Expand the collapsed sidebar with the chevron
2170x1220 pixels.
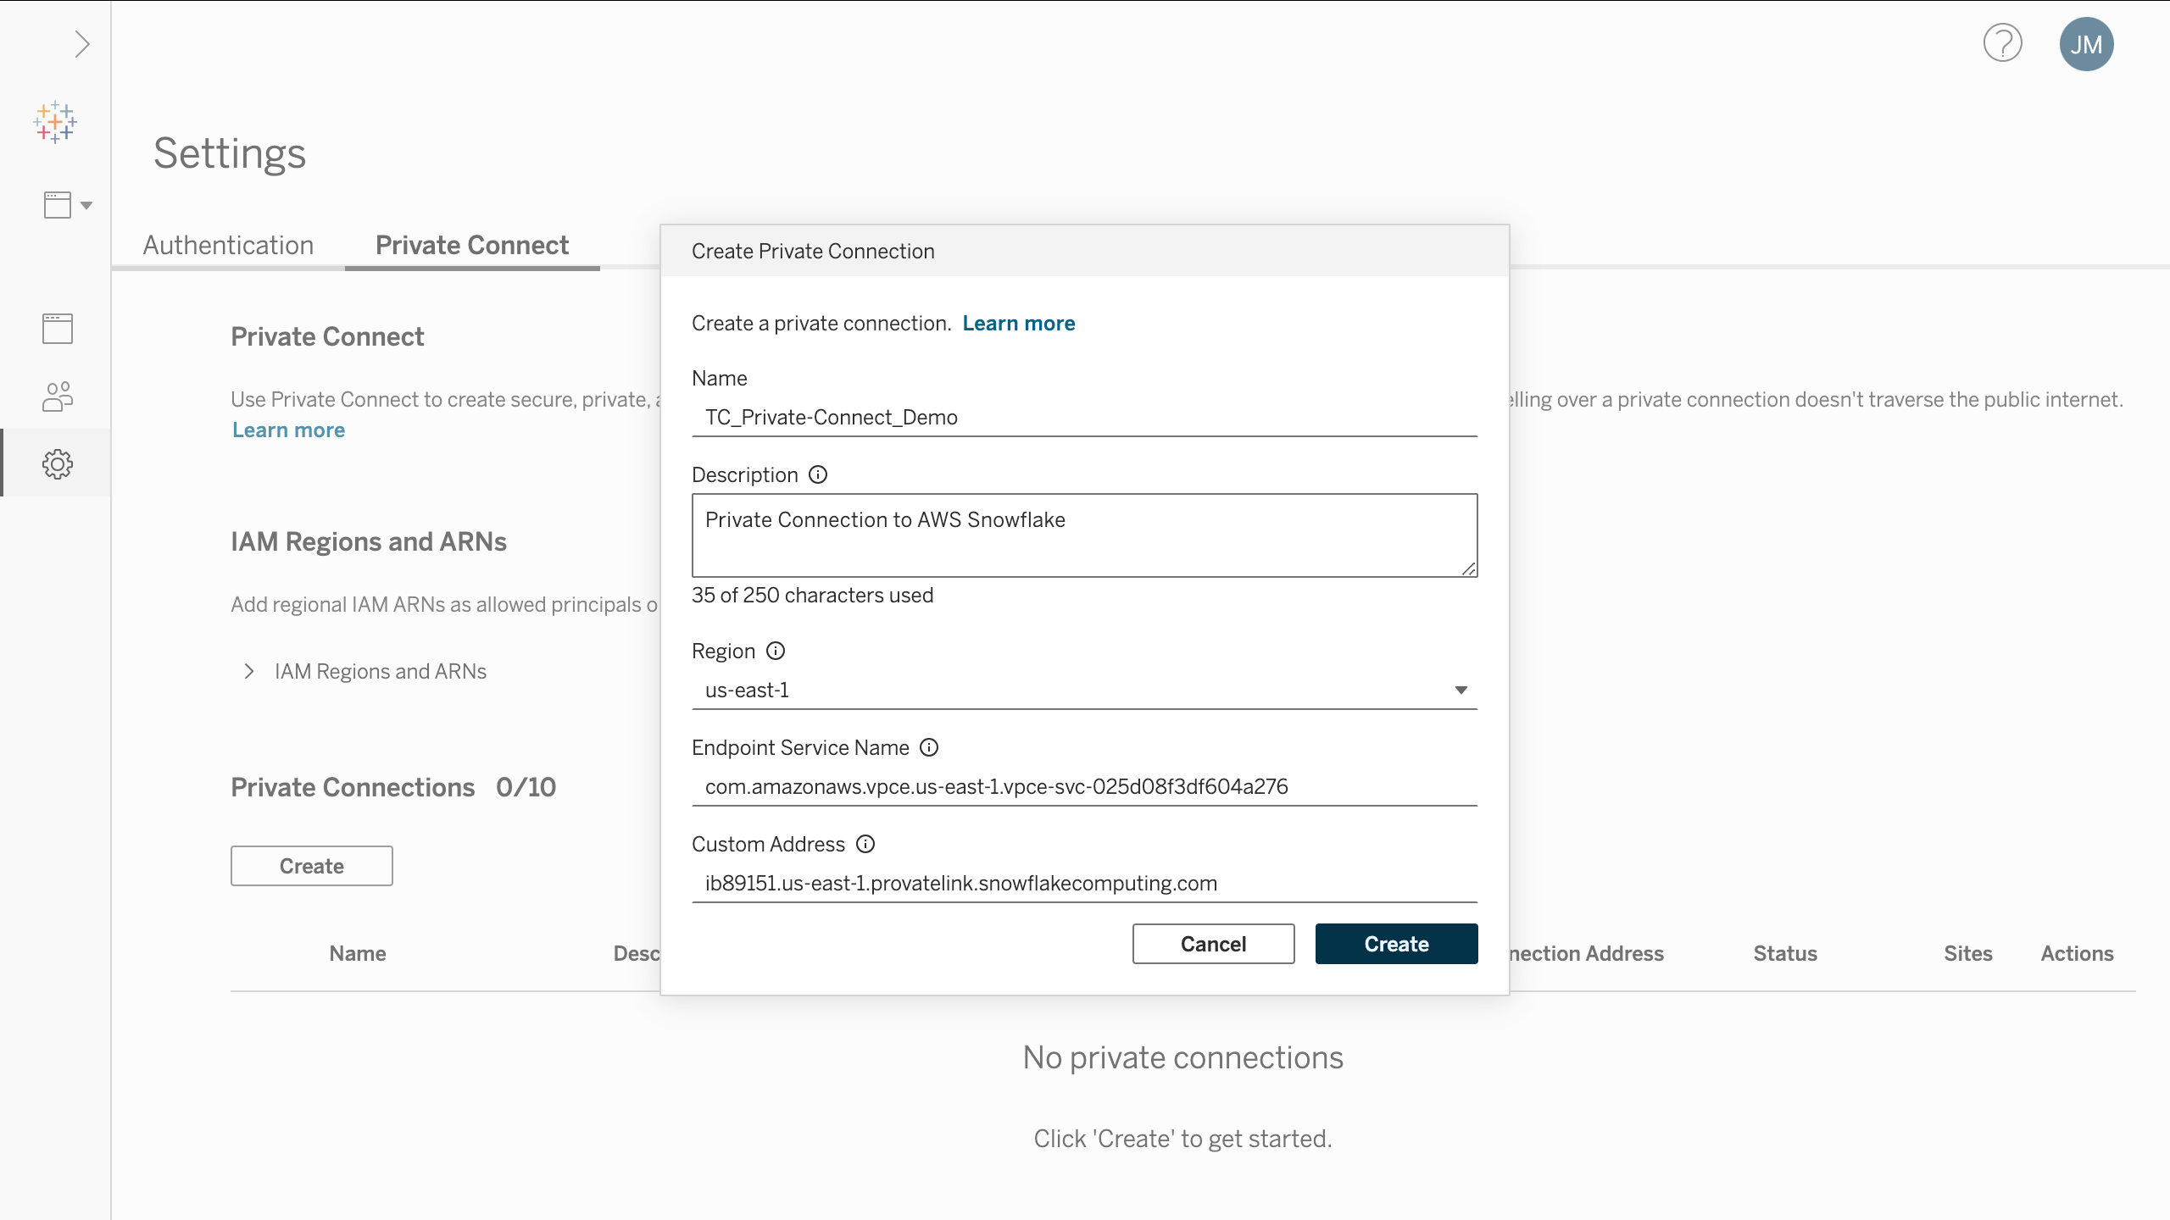pos(81,44)
